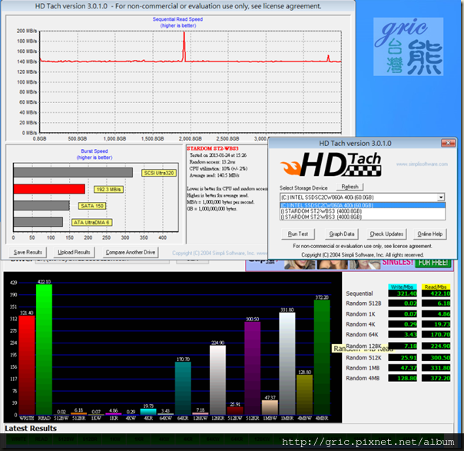Click the green READ bar in chart
Viewport: 464px width, 451px height.
(x=44, y=350)
